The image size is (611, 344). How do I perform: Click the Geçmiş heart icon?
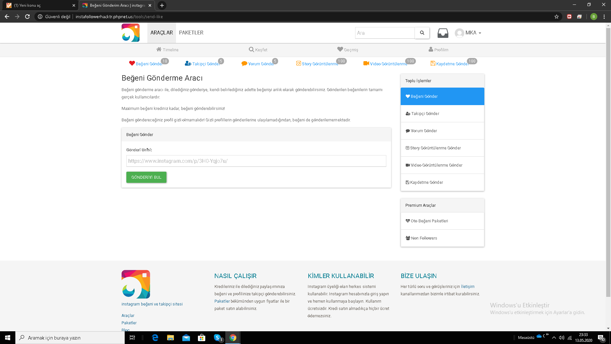point(340,49)
